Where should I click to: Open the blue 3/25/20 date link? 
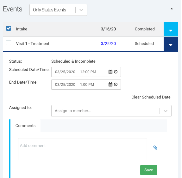(108, 43)
